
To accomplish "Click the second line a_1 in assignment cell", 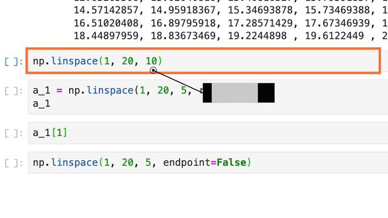I will pyautogui.click(x=42, y=104).
